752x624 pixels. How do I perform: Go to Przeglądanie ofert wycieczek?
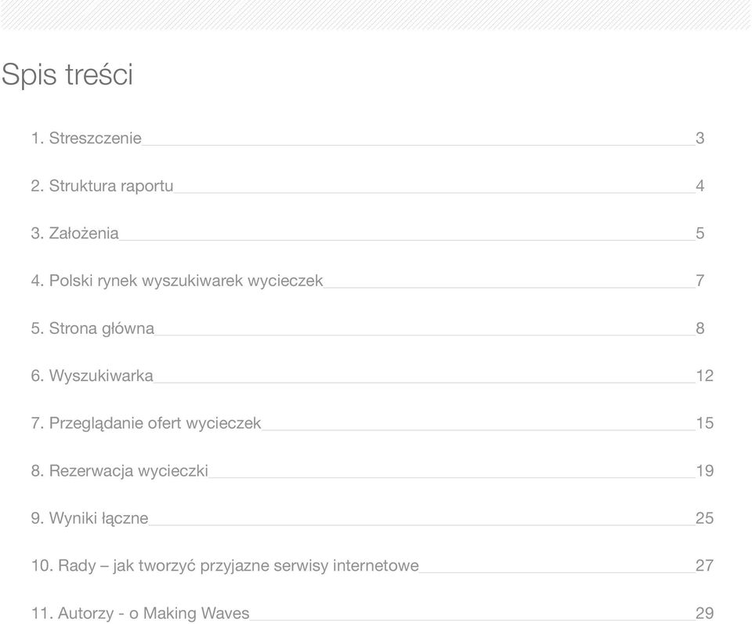[x=146, y=423]
